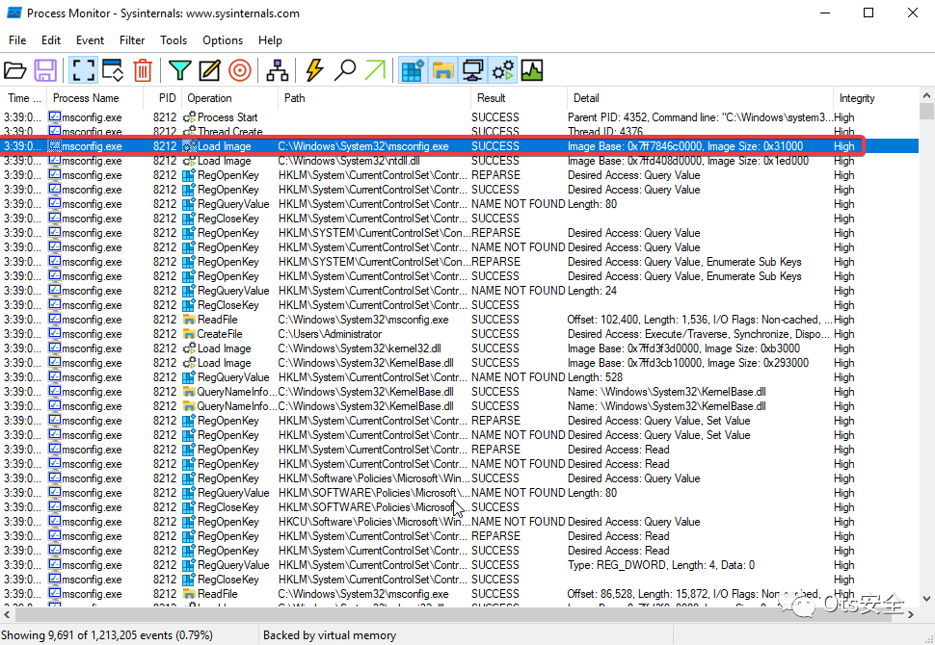935x645 pixels.
Task: Click the lightning bolt toolbar icon
Action: click(x=314, y=70)
